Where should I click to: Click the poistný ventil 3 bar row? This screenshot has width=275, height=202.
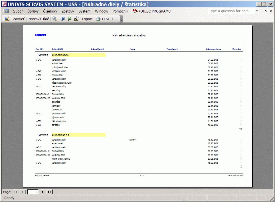(x=60, y=67)
